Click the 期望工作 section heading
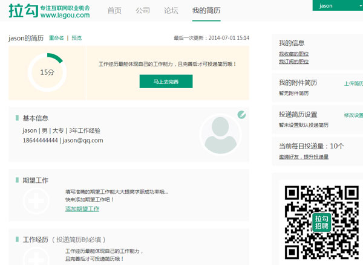This screenshot has height=265, width=363. [x=36, y=180]
